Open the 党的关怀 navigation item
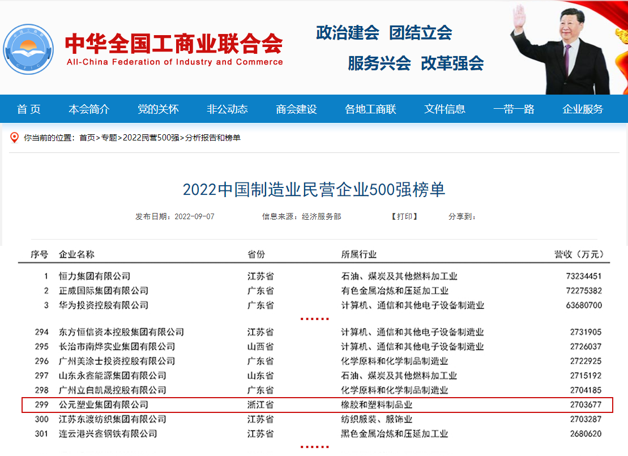 (x=158, y=109)
